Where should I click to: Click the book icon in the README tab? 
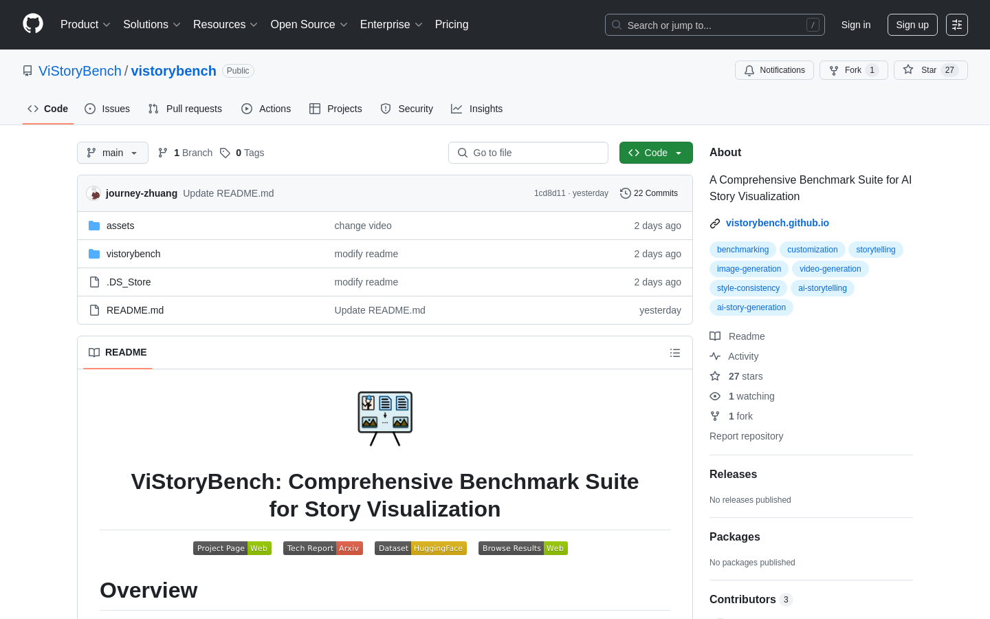click(x=94, y=353)
